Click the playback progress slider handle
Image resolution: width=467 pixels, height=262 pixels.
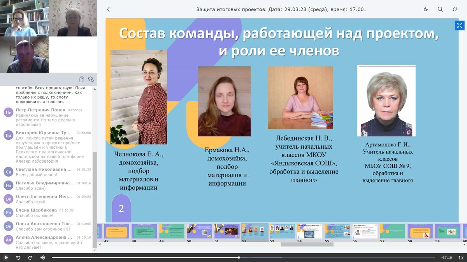click(239, 257)
